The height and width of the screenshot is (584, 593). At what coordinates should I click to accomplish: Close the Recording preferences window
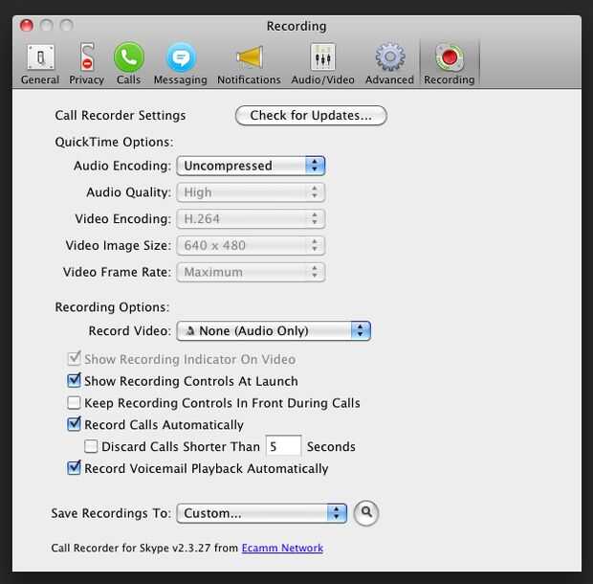pos(27,25)
